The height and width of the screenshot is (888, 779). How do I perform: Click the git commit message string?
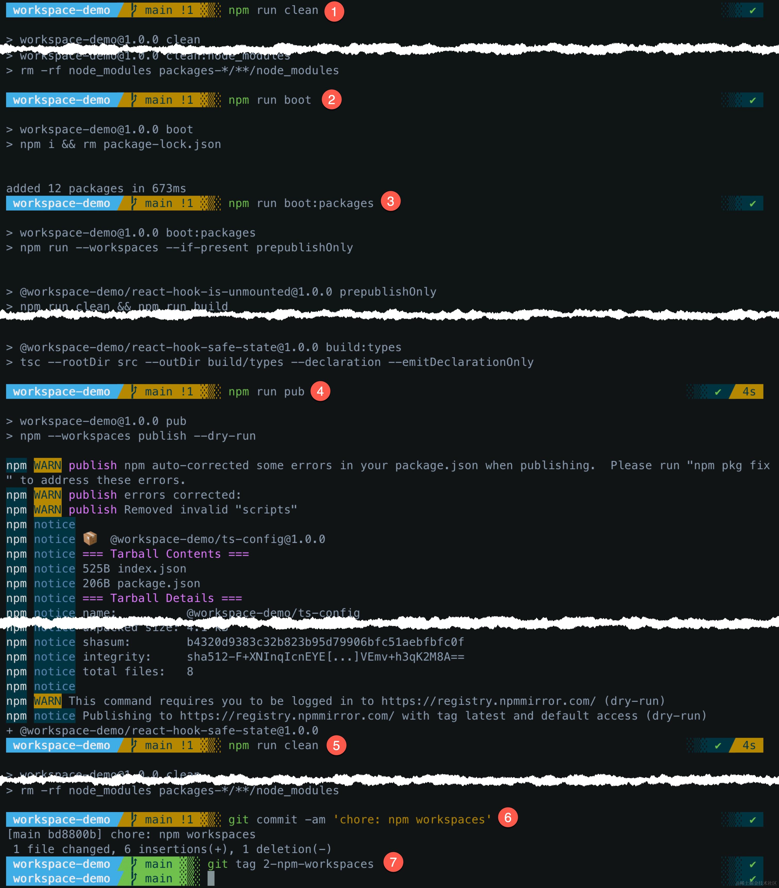point(412,819)
